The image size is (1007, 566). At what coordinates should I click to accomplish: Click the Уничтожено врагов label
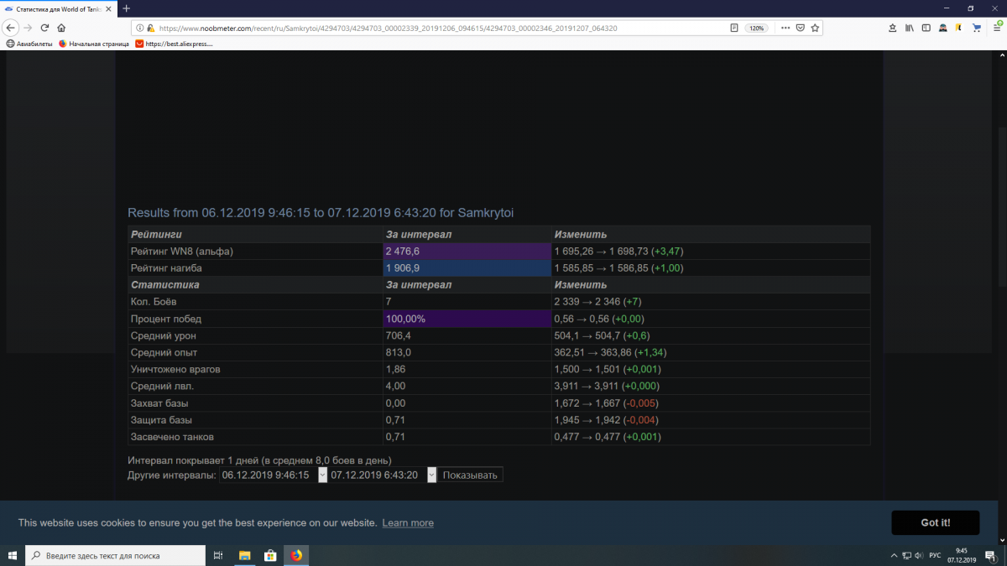[x=175, y=370]
